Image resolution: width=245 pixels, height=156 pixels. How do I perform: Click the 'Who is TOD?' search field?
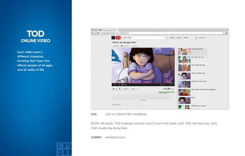144,38
